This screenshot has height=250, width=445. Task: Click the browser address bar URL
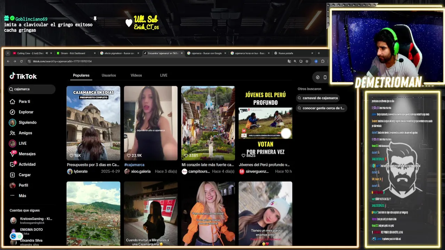click(x=62, y=61)
